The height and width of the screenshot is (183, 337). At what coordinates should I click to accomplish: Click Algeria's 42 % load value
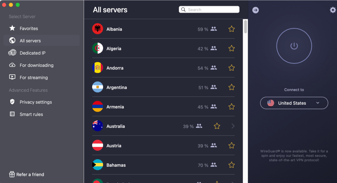[x=203, y=49]
